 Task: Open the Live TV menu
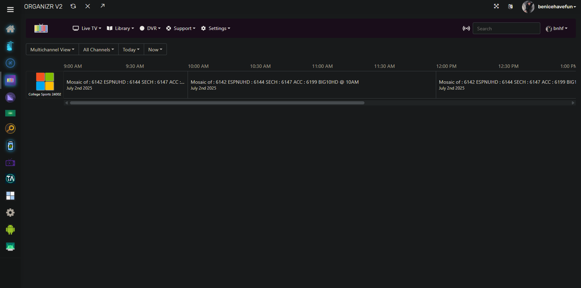pyautogui.click(x=87, y=28)
